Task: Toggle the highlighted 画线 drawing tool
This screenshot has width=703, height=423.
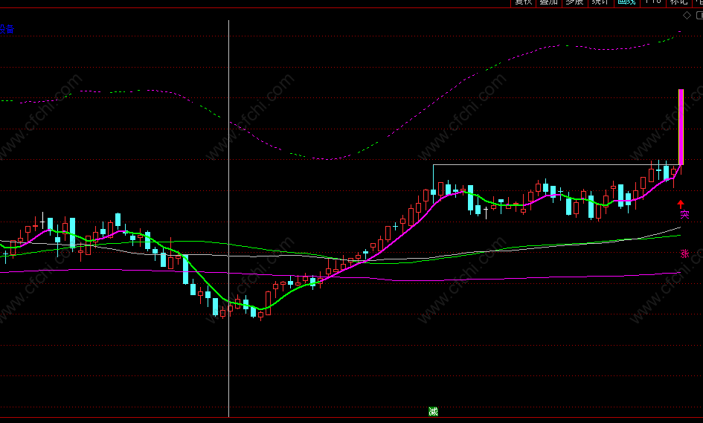Action: 626,3
